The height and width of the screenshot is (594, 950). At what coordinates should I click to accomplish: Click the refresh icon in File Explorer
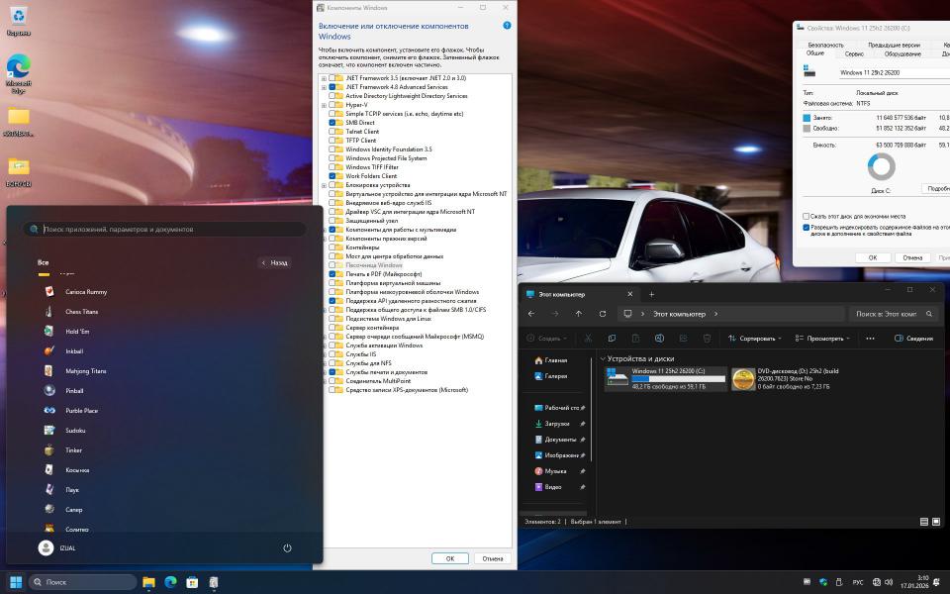coord(603,314)
